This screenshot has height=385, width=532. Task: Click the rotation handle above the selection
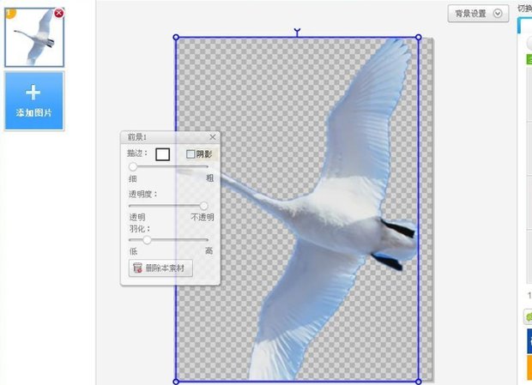pyautogui.click(x=297, y=33)
